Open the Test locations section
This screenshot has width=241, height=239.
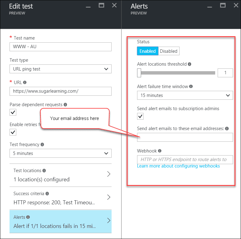[x=61, y=175]
